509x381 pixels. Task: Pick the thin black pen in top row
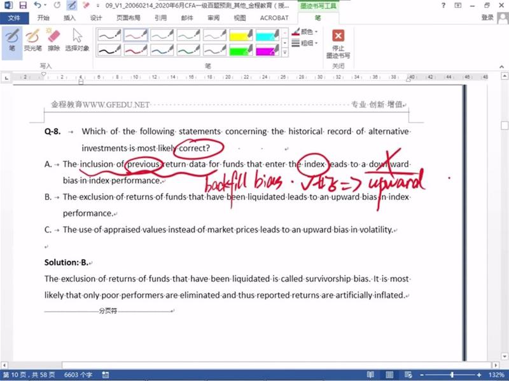(109, 35)
